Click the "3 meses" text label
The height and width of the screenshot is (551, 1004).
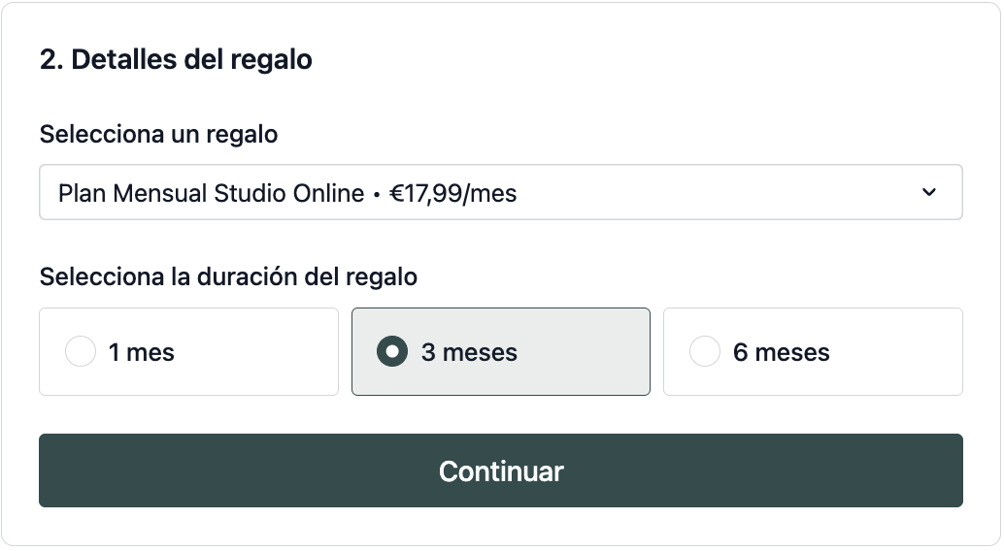469,352
